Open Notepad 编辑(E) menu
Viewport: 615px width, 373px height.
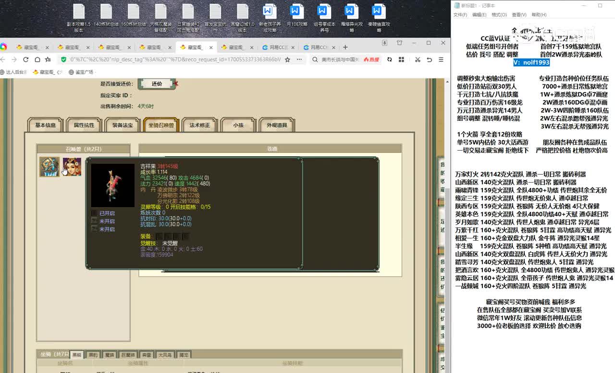[x=479, y=15]
